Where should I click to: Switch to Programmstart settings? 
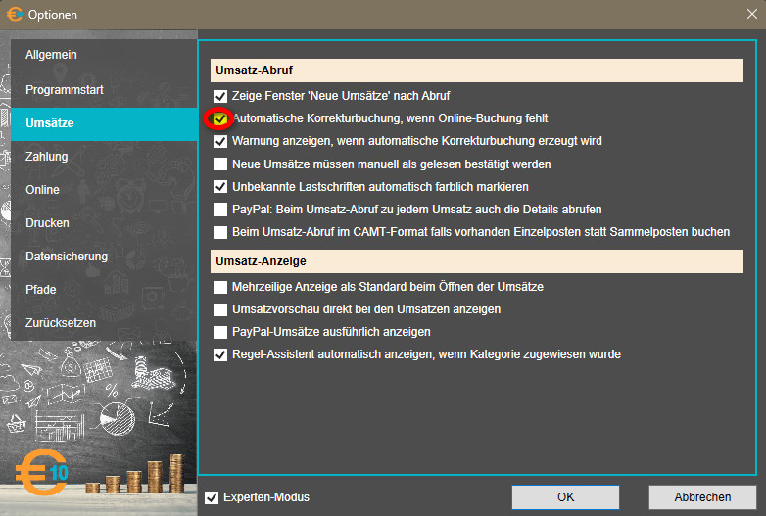coord(65,90)
